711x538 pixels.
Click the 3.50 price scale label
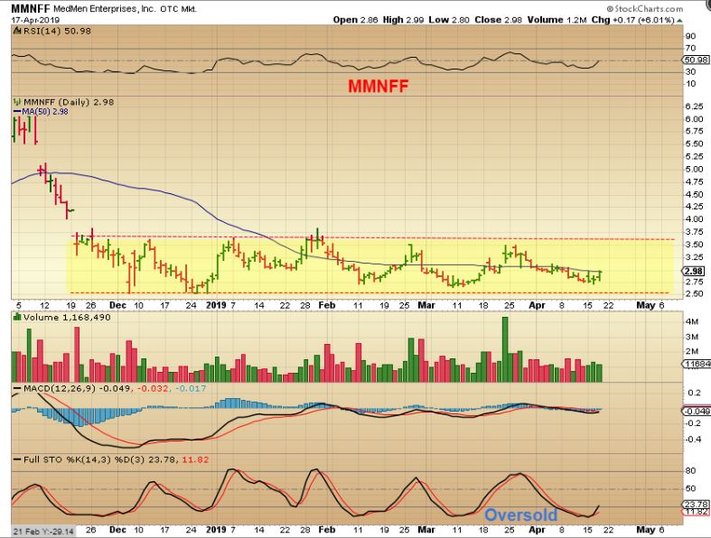(x=694, y=245)
